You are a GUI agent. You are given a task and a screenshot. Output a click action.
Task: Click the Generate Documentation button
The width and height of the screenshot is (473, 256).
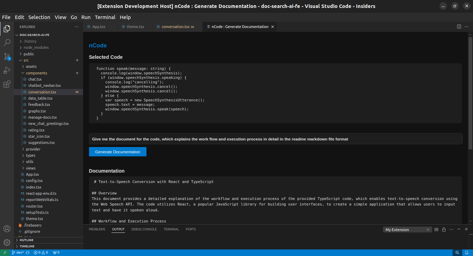point(118,152)
